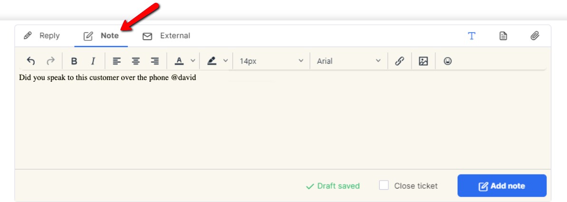Click the undo arrow icon
Screen dimensions: 567x202
(x=31, y=61)
